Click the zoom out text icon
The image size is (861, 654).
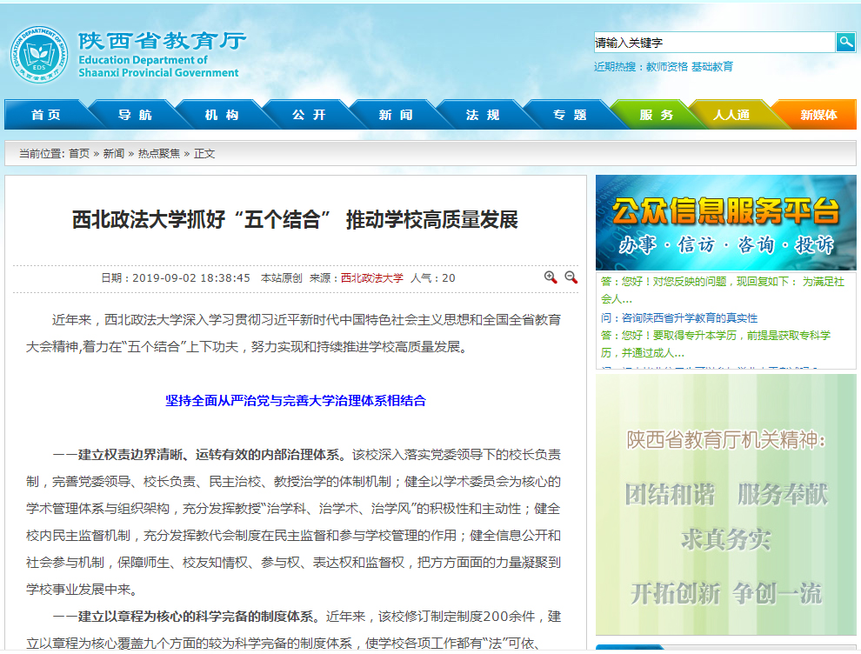(x=571, y=277)
